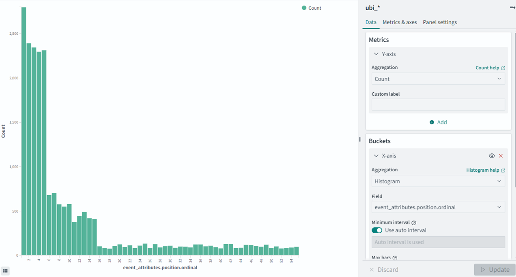Image resolution: width=516 pixels, height=277 pixels.
Task: Click the Max bars help icon
Action: click(x=395, y=258)
